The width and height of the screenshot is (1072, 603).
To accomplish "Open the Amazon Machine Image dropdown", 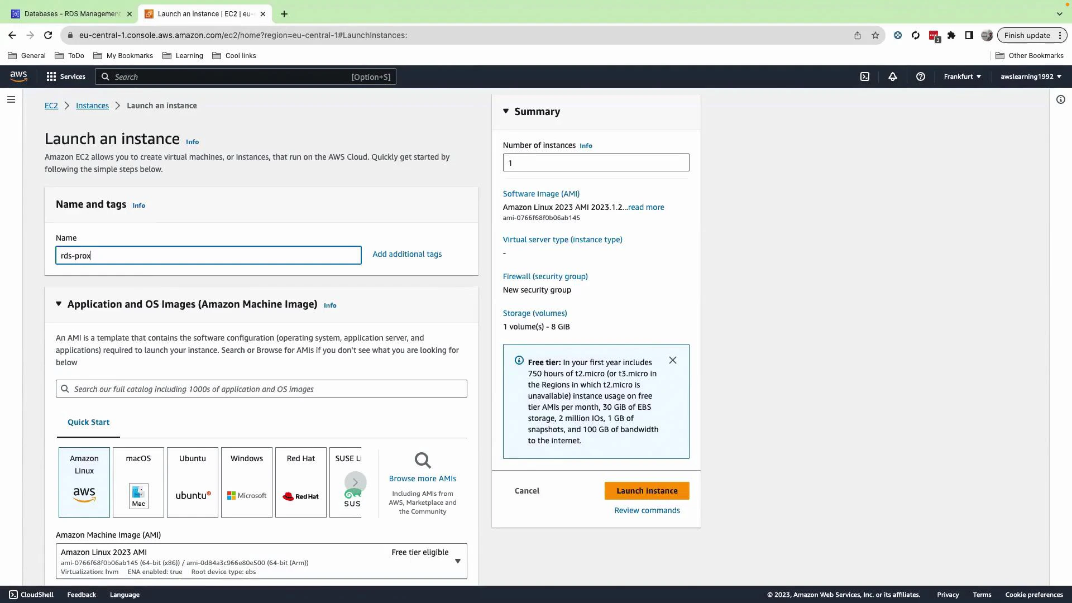I will [261, 561].
